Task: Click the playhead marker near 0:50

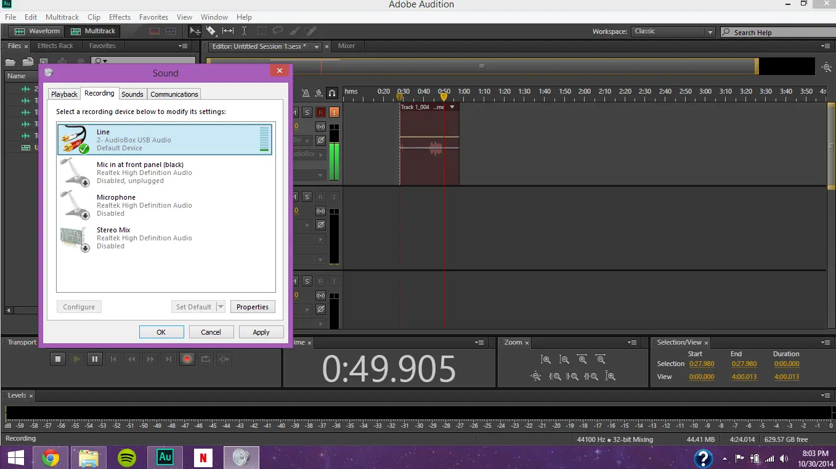Action: point(444,96)
